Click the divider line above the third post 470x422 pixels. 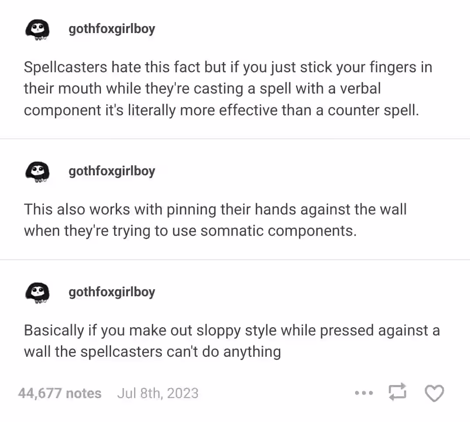(235, 260)
